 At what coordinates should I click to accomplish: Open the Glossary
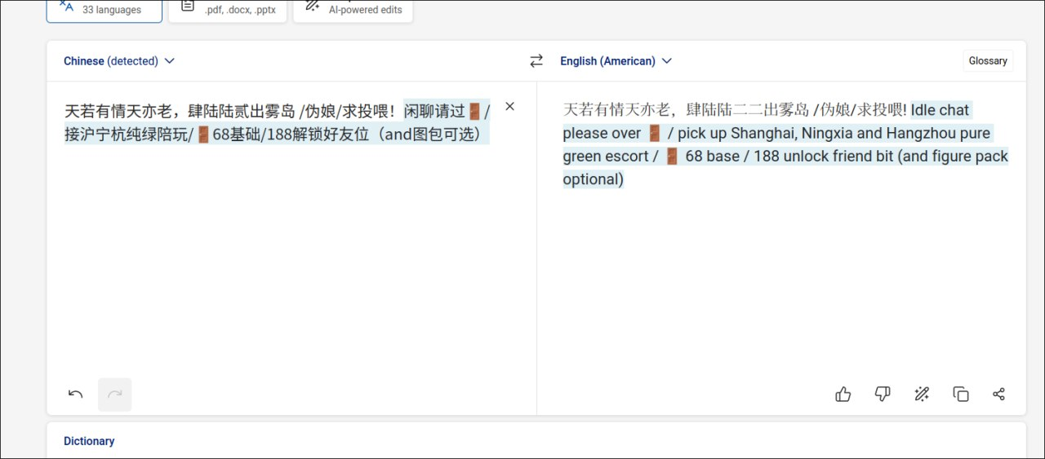tap(988, 61)
